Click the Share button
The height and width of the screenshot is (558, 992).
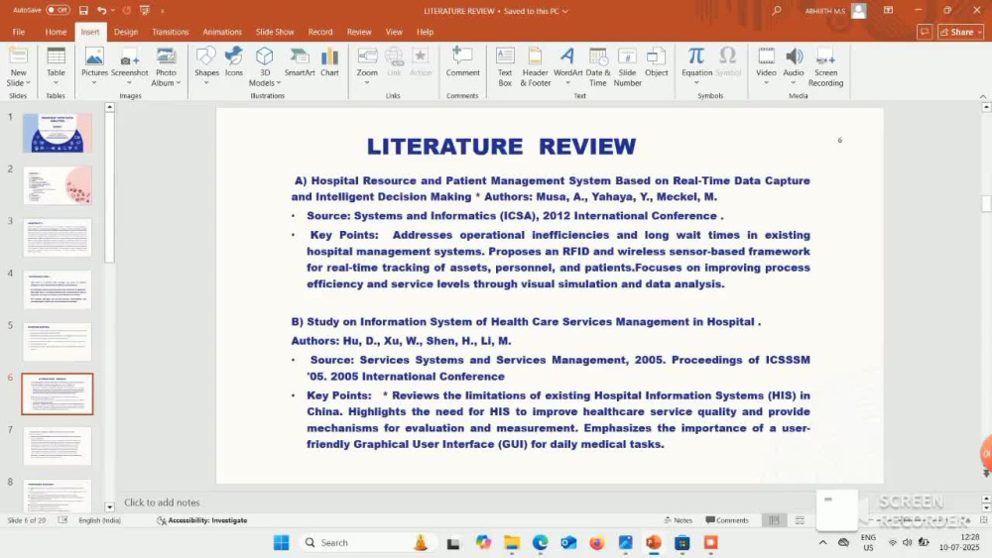956,33
